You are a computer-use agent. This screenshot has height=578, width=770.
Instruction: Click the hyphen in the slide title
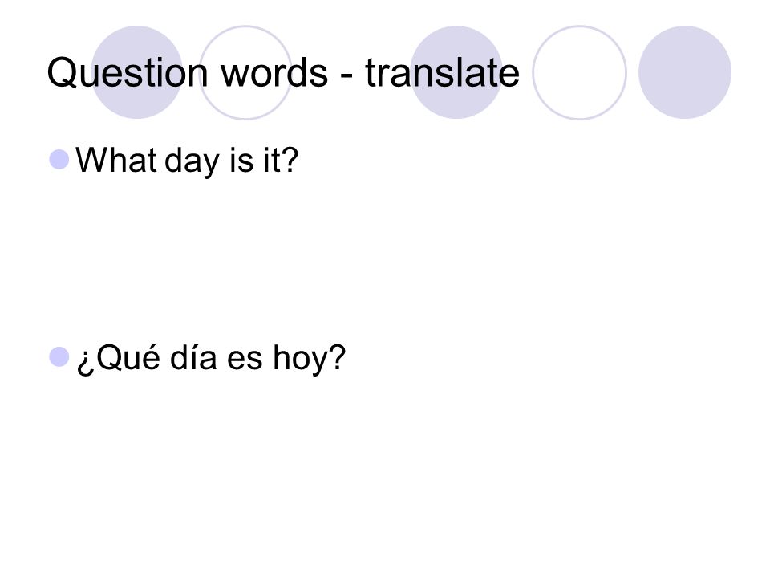click(346, 75)
